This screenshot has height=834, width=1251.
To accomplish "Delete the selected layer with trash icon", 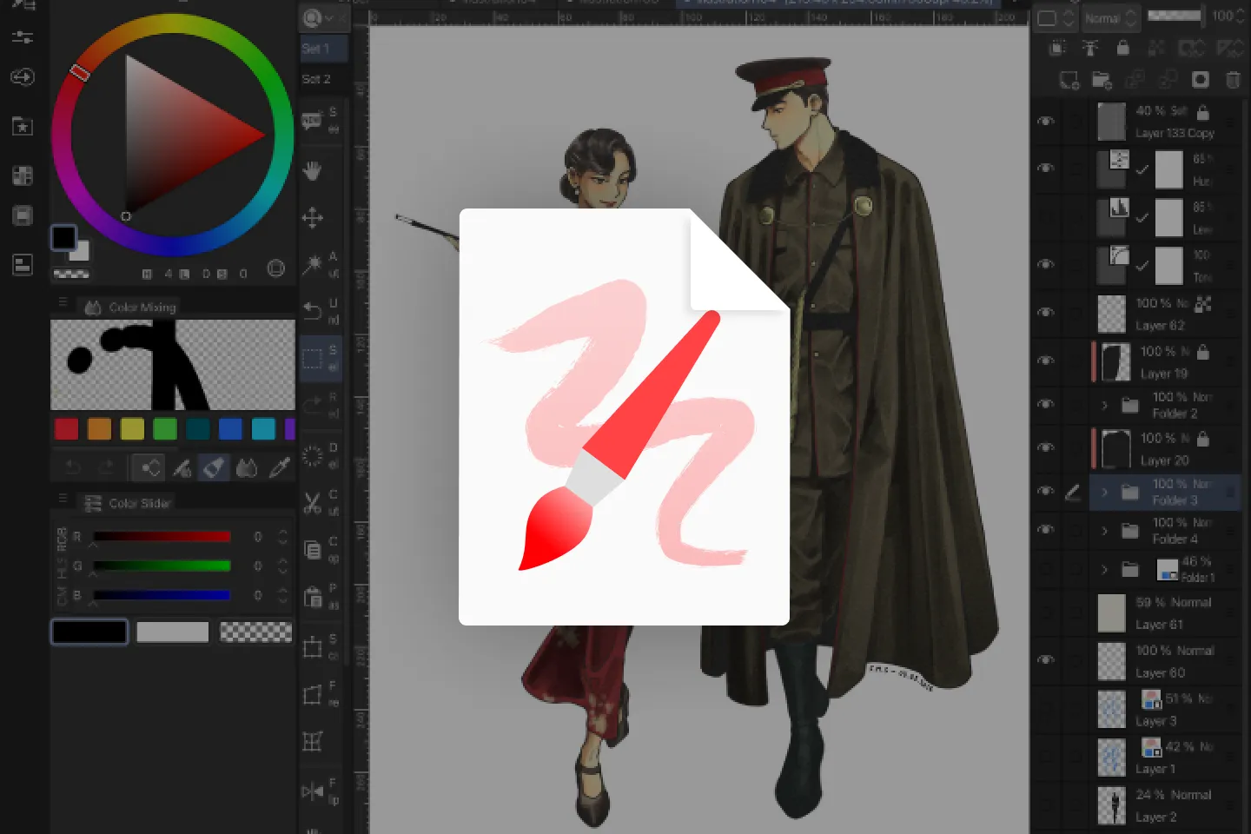I will pyautogui.click(x=1232, y=80).
